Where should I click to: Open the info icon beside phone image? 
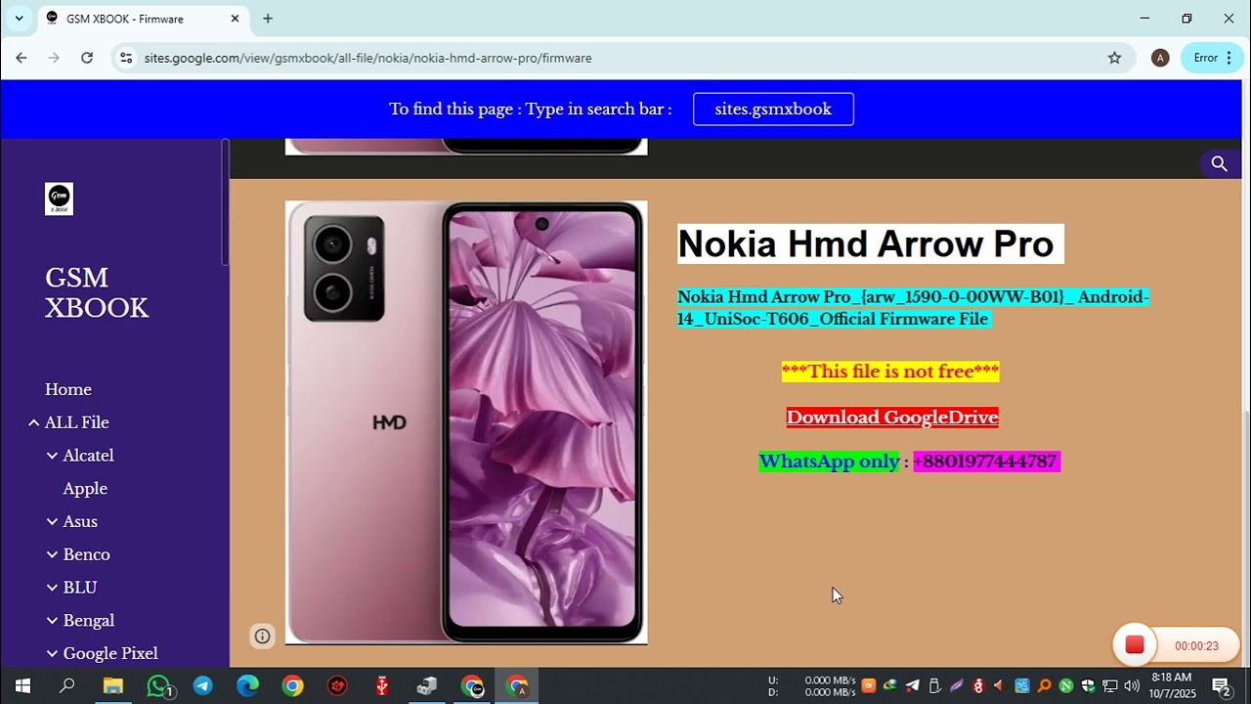(262, 636)
